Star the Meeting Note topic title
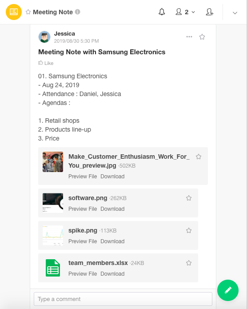 [x=28, y=12]
